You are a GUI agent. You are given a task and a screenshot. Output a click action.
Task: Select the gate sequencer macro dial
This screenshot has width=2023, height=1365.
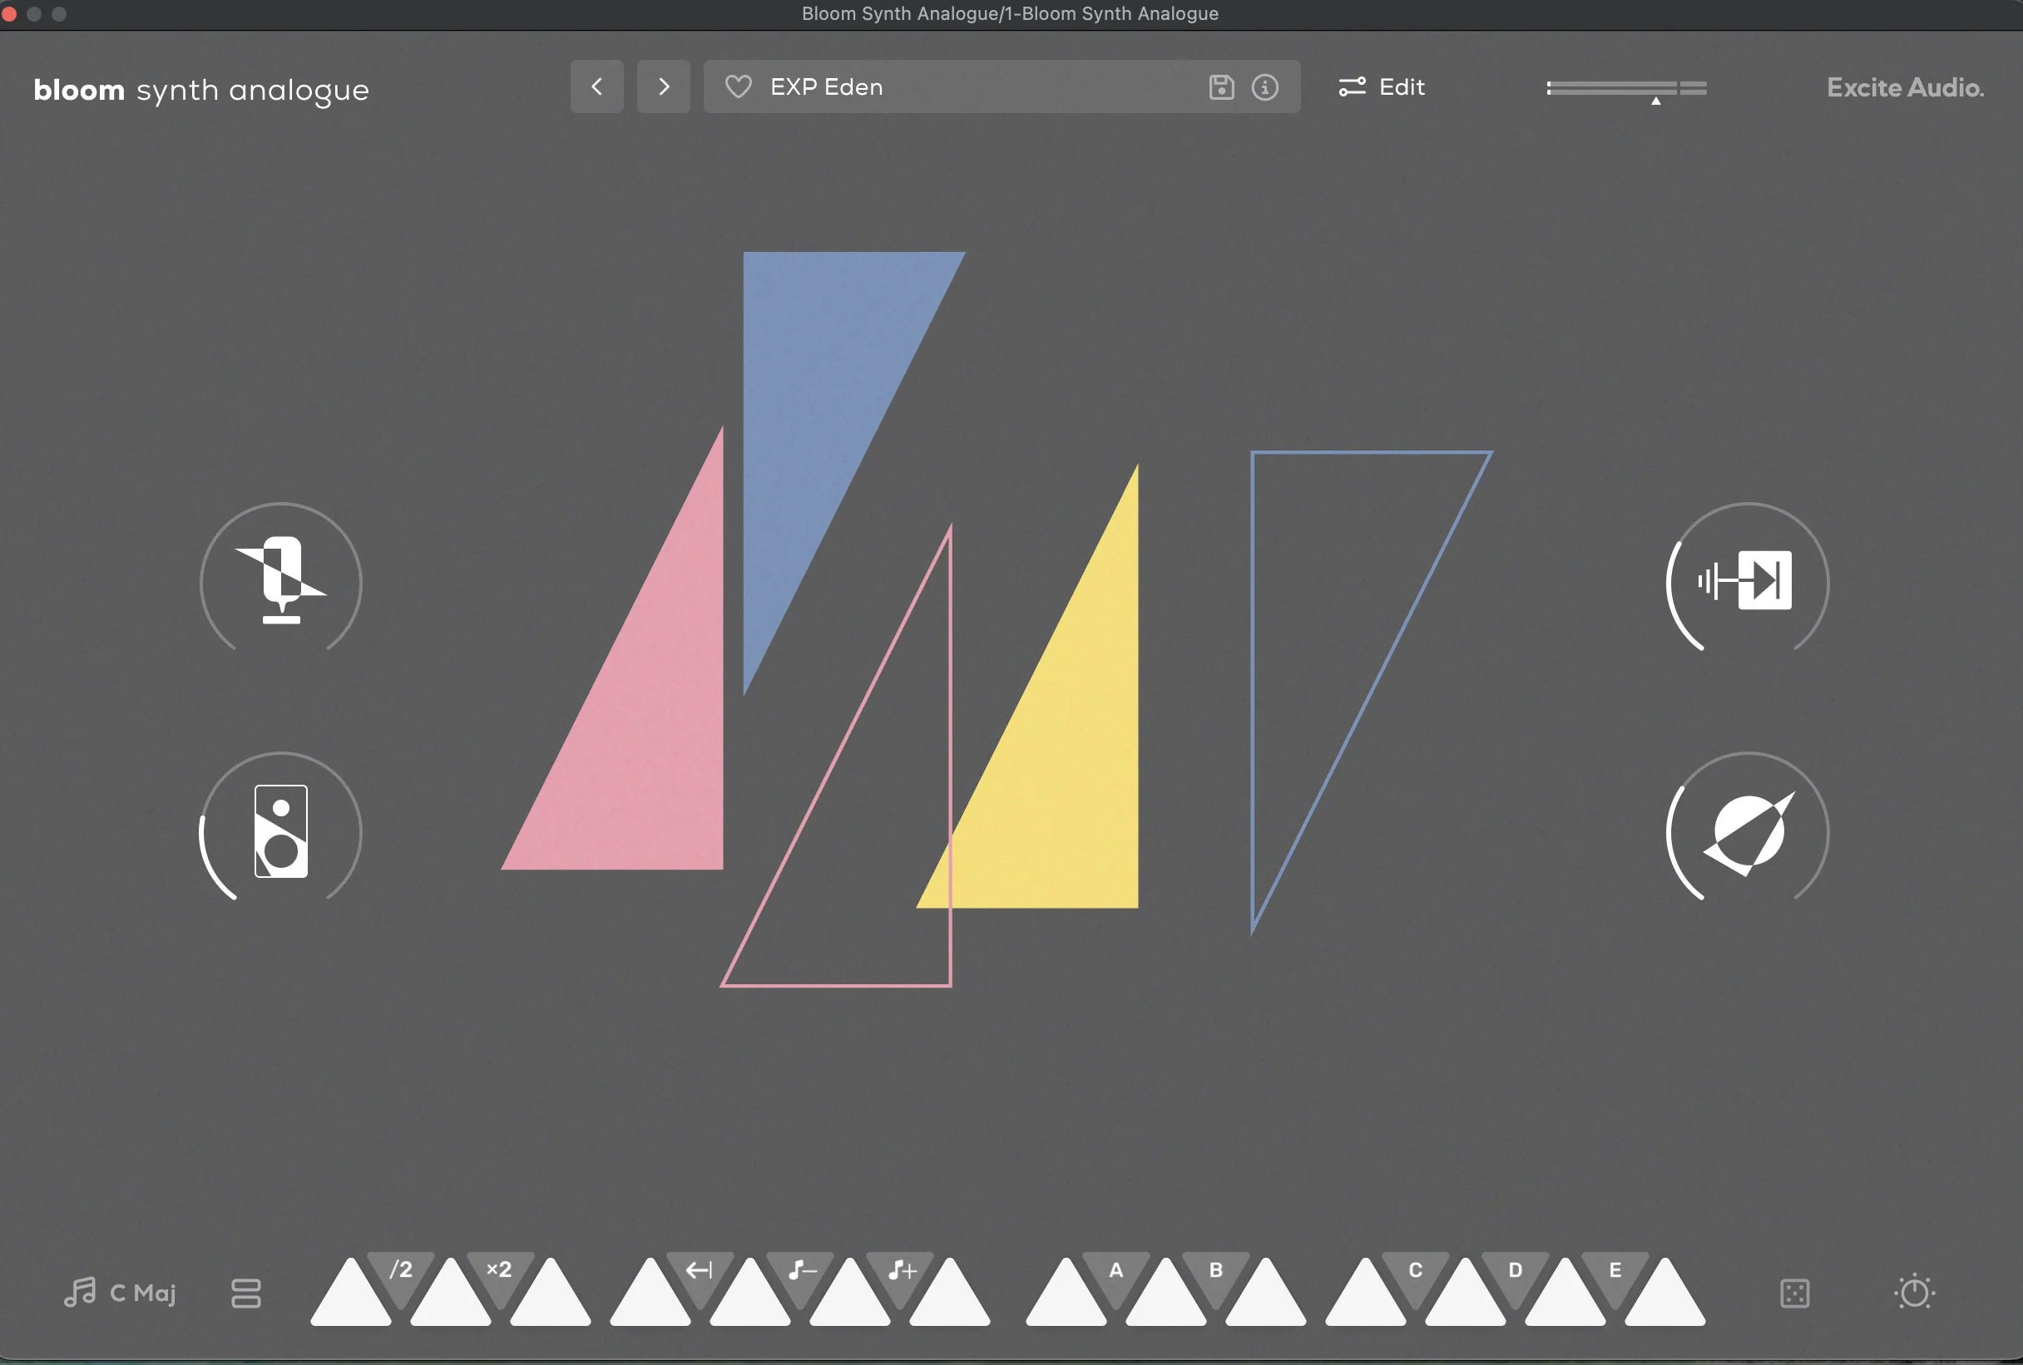click(x=1748, y=580)
